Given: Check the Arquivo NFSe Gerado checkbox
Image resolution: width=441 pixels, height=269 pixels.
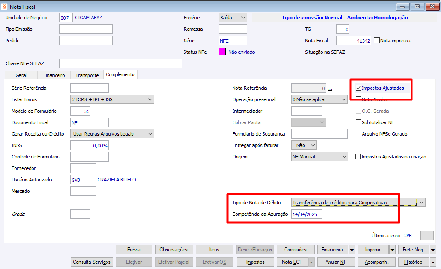Looking at the screenshot, I should [x=358, y=134].
